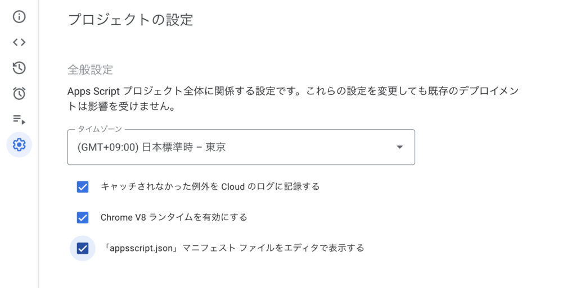The image size is (576, 288).
Task: Open the Project History clock icon
Action: point(19,68)
